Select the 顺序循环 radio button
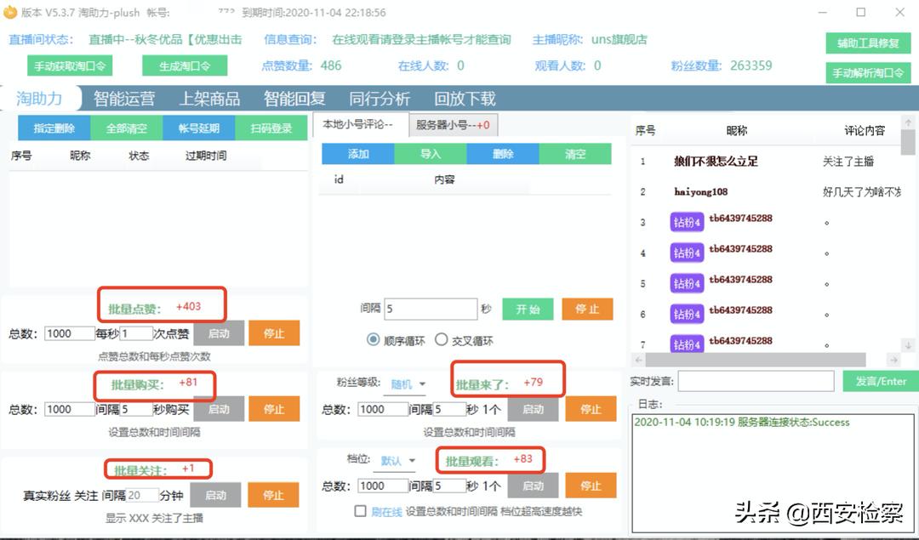Viewport: 919px width, 540px height. coord(374,339)
